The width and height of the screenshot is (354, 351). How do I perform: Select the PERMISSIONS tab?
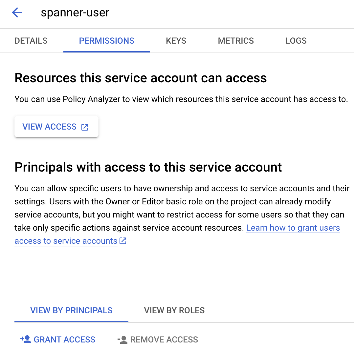(106, 41)
